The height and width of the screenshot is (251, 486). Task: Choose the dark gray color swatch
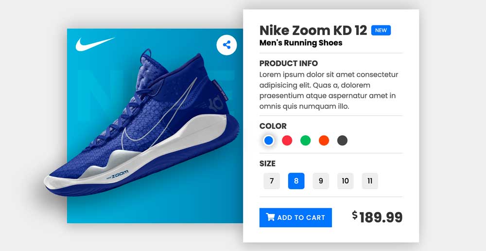point(343,141)
